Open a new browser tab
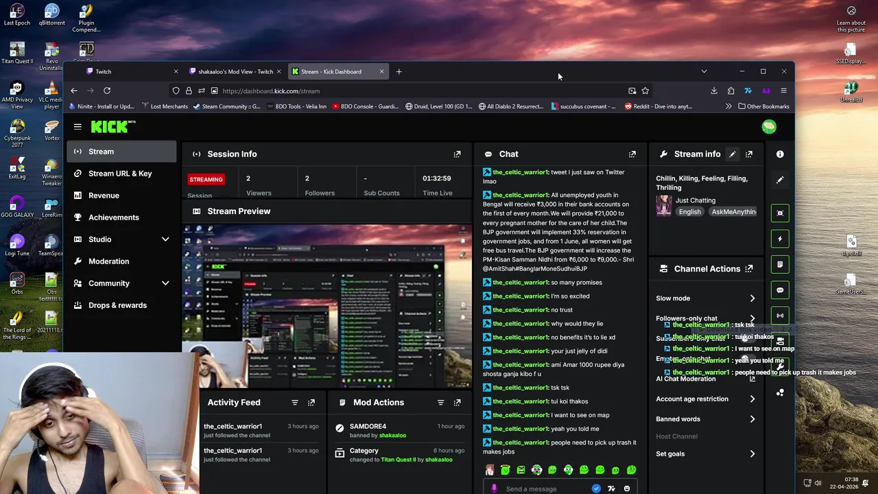The height and width of the screenshot is (494, 878). pos(399,71)
